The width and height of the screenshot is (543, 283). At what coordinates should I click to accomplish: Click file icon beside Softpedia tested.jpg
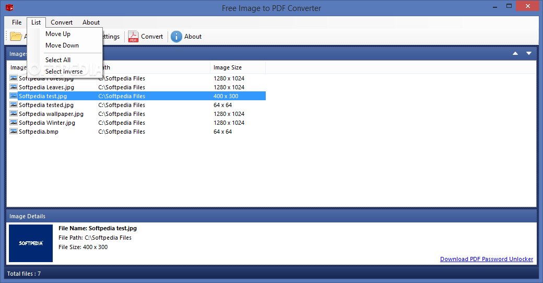coord(14,104)
